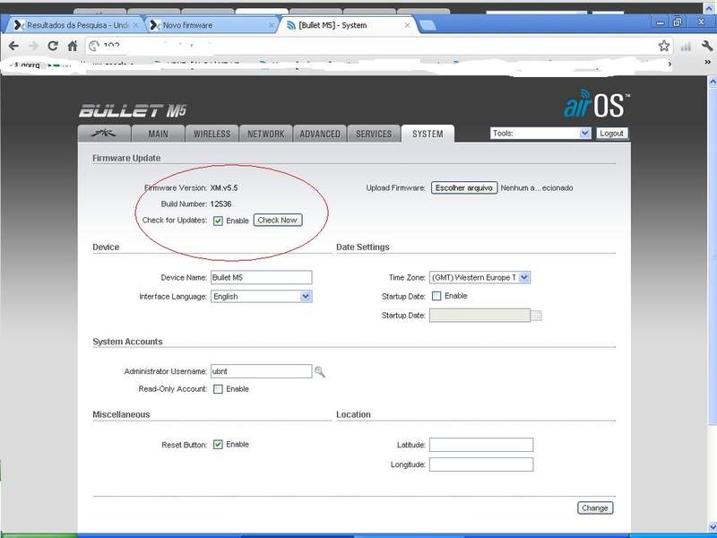Click the browser home icon
717x538 pixels.
pos(73,46)
